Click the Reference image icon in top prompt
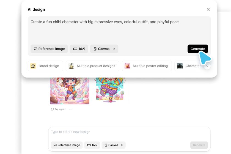This screenshot has width=231, height=154. 35,49
